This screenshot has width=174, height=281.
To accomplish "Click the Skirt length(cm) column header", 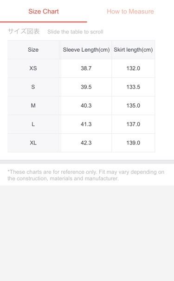I will [x=133, y=50].
